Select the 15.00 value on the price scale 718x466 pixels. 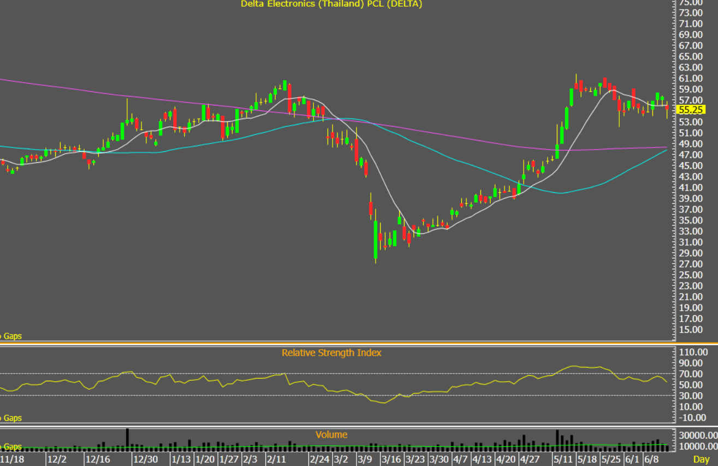click(x=691, y=330)
